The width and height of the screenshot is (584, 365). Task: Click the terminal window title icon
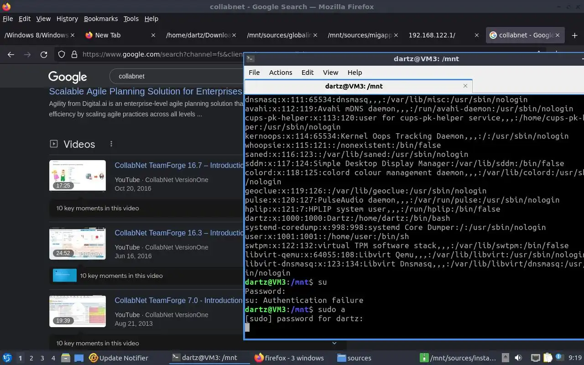point(250,58)
